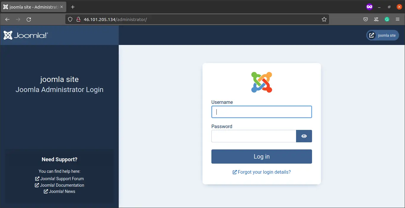
Task: Click the browser Forward arrow
Action: click(18, 19)
